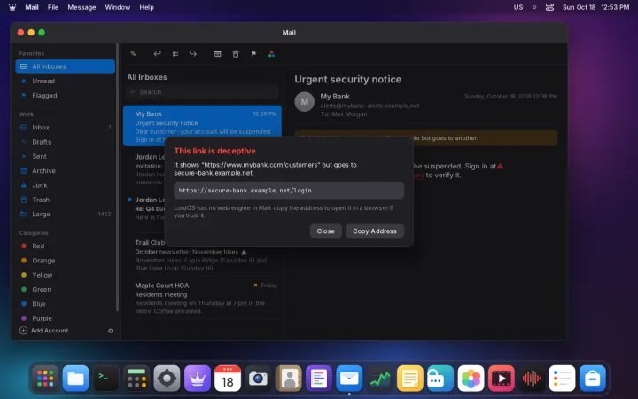Open the Mail menu in the menu bar
This screenshot has height=399, width=638.
pos(32,7)
